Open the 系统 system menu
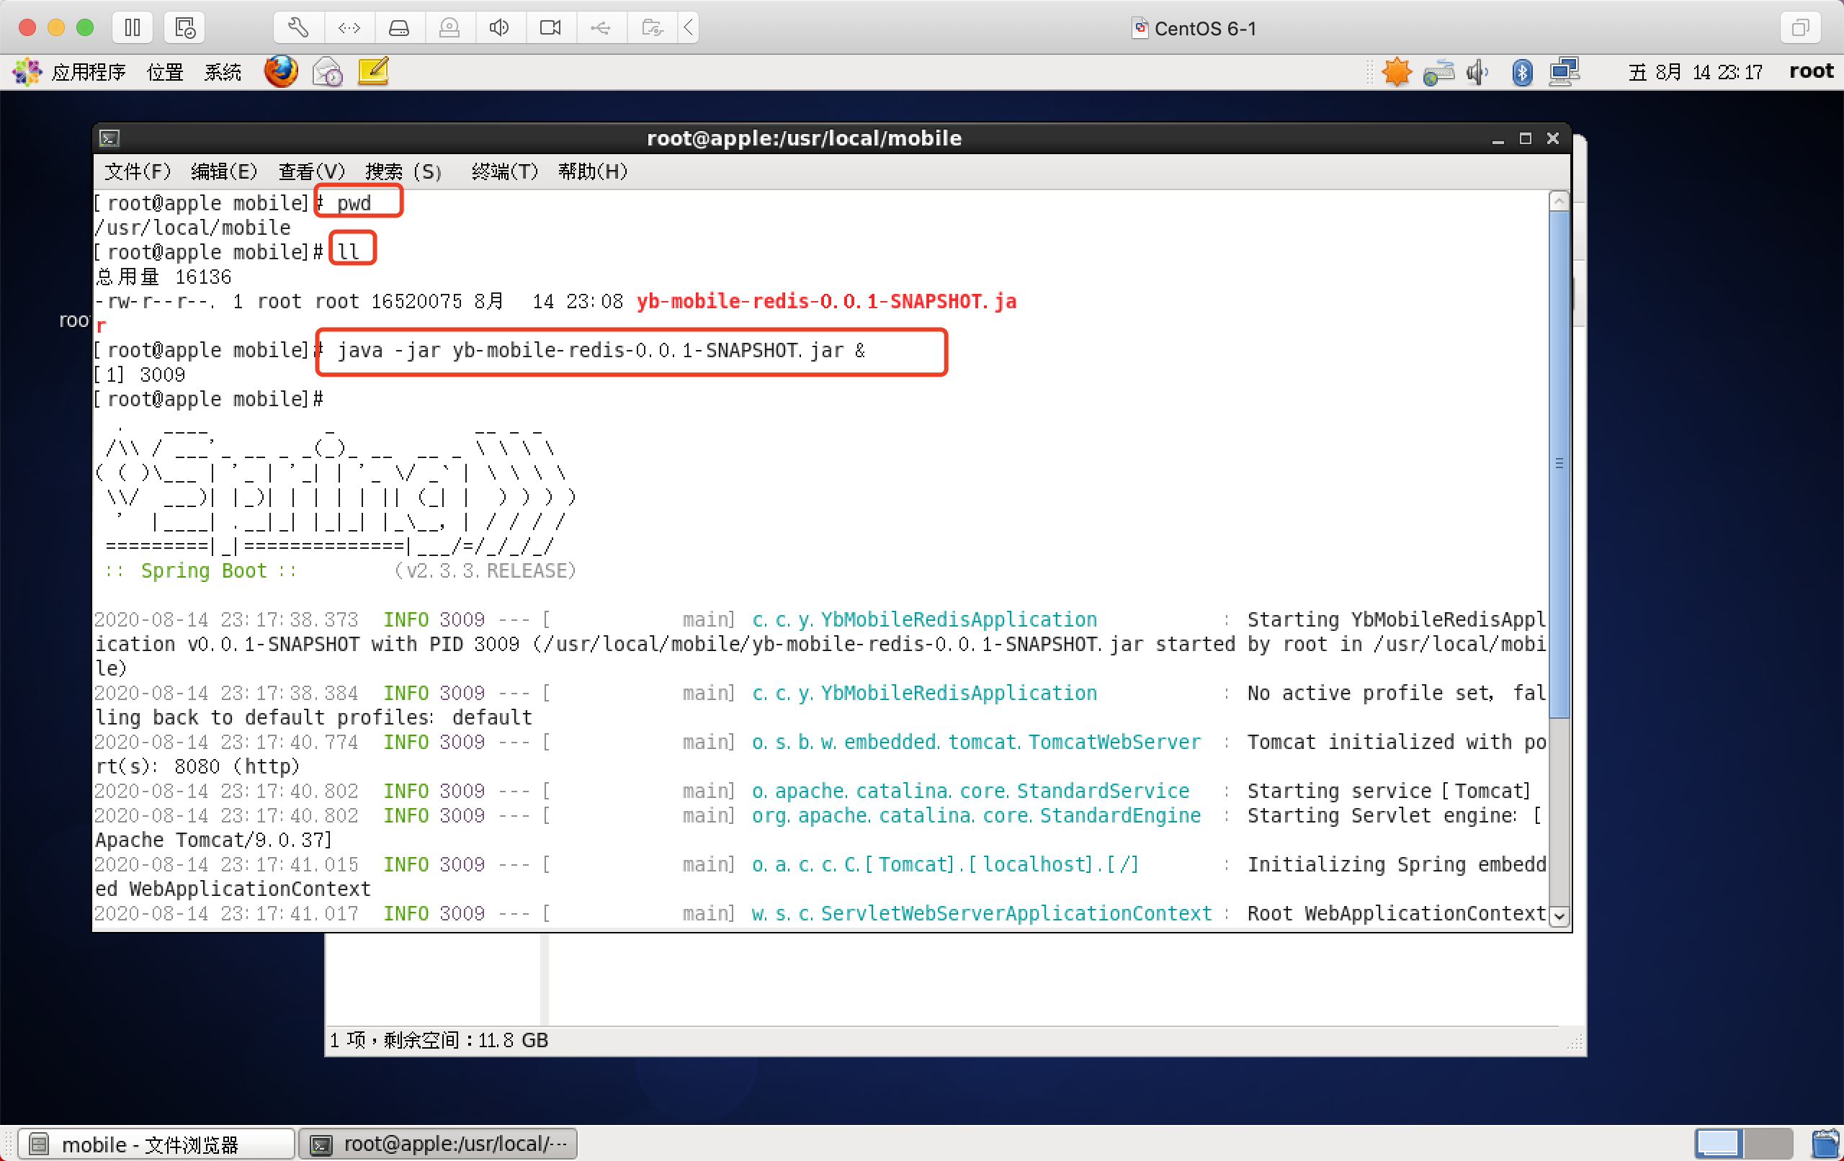1844x1161 pixels. click(223, 72)
